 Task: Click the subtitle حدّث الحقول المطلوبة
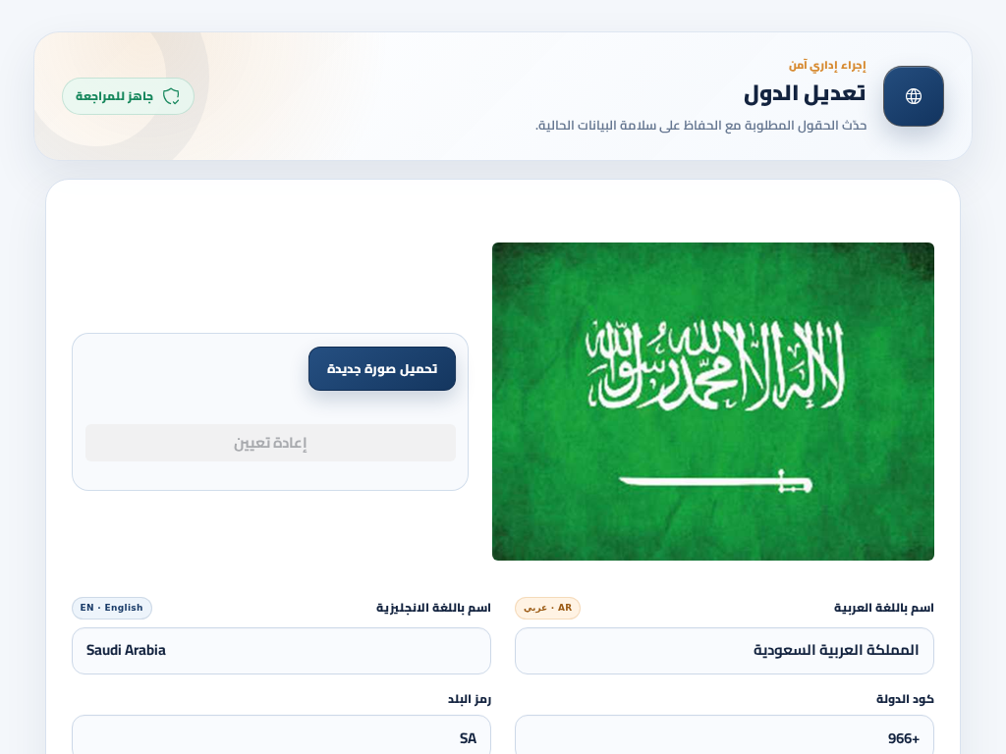click(701, 126)
